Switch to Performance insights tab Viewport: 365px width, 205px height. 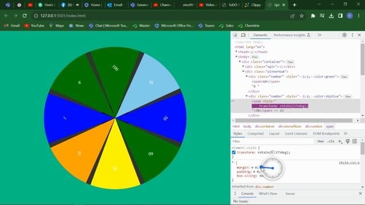point(291,35)
